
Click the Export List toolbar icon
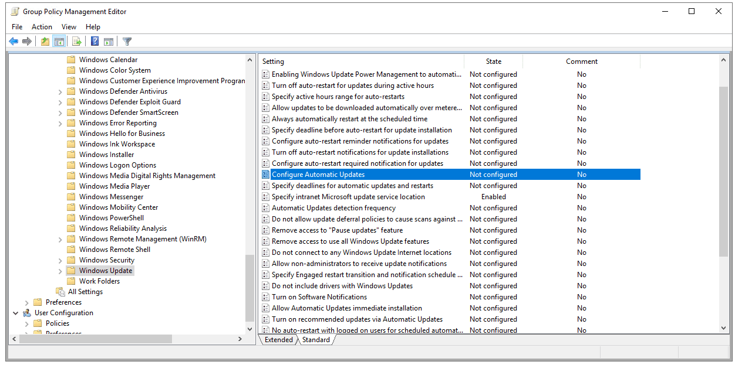[76, 41]
